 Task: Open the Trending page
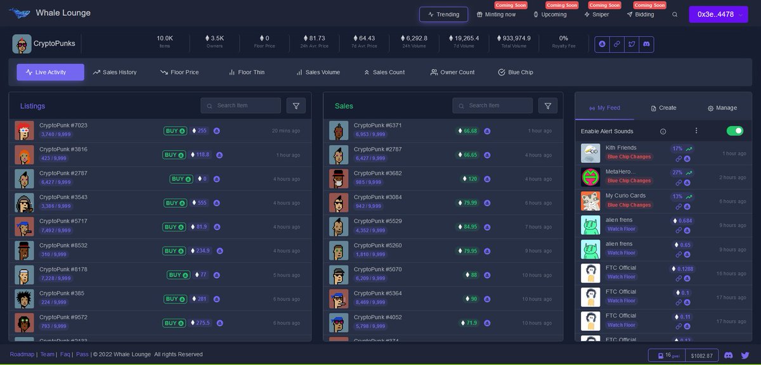click(x=444, y=14)
